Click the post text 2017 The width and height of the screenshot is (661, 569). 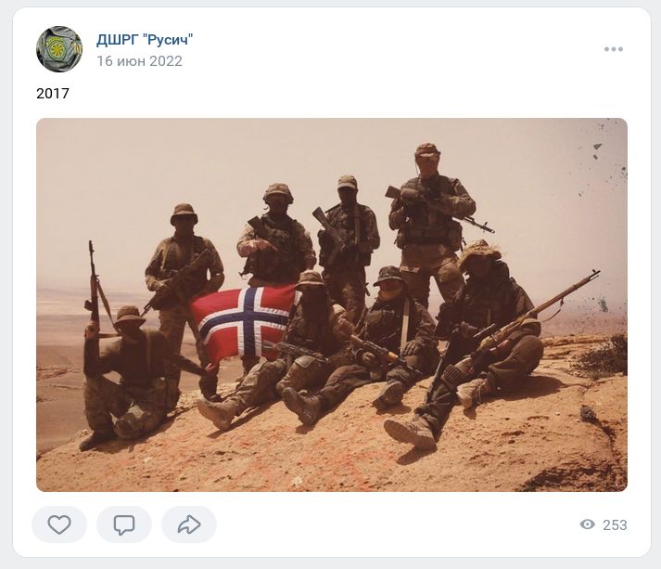pos(53,93)
